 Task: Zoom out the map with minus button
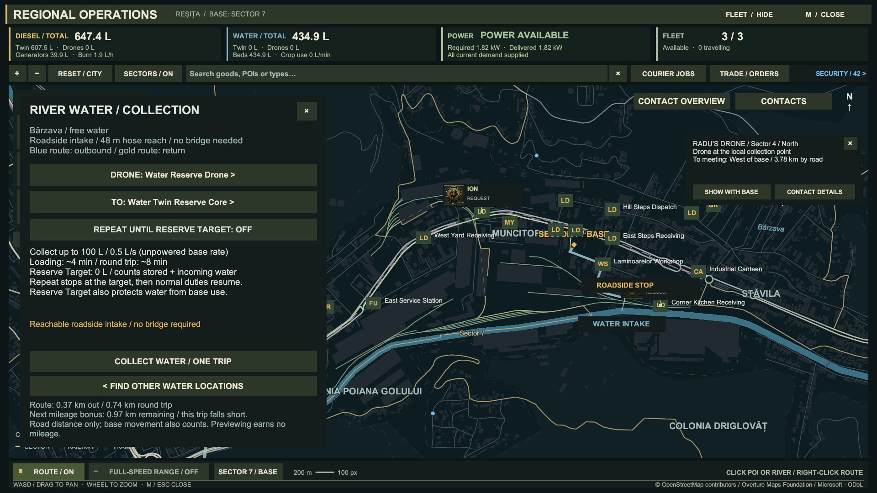(x=37, y=73)
